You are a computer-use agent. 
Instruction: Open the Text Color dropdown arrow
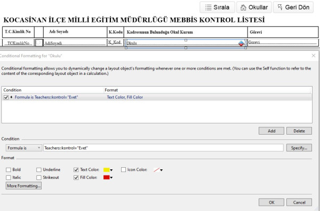pos(111,170)
